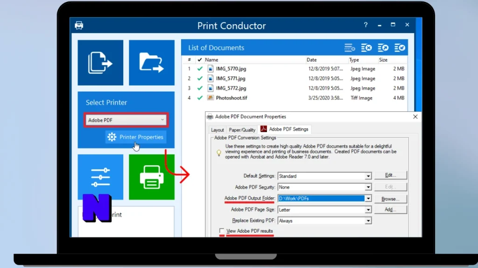Screen dimensions: 478x268
Task: Expand the Adobe PDF Output Folder dropdown
Action: tap(368, 198)
